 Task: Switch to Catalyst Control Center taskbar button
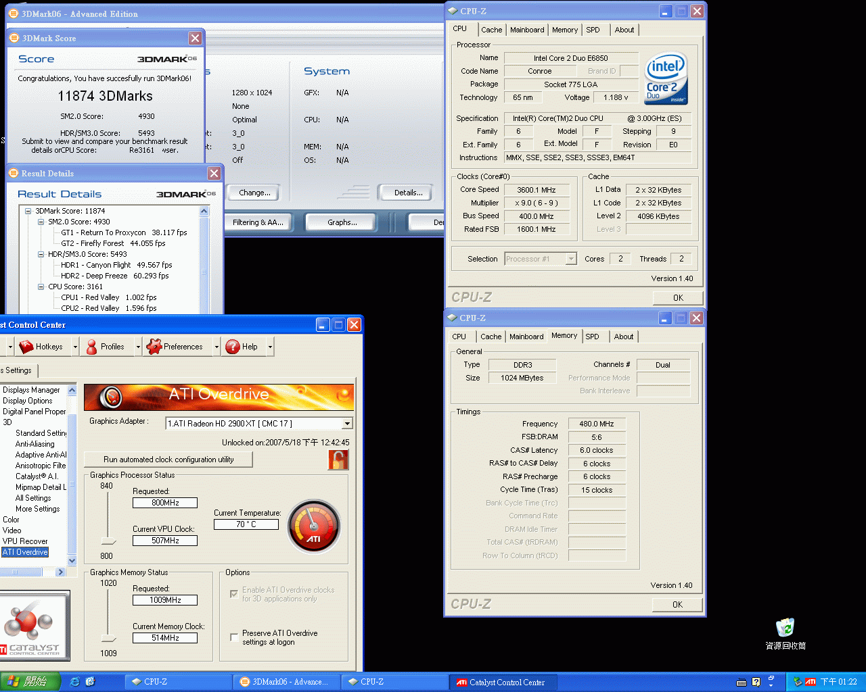pyautogui.click(x=503, y=682)
